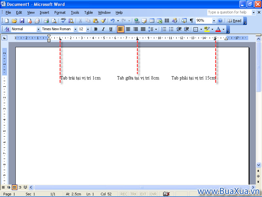The width and height of the screenshot is (262, 197).
Task: Copy selection with copy icon
Action: pos(88,21)
